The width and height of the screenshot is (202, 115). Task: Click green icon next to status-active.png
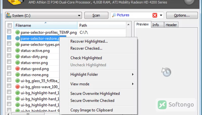tap(17, 50)
